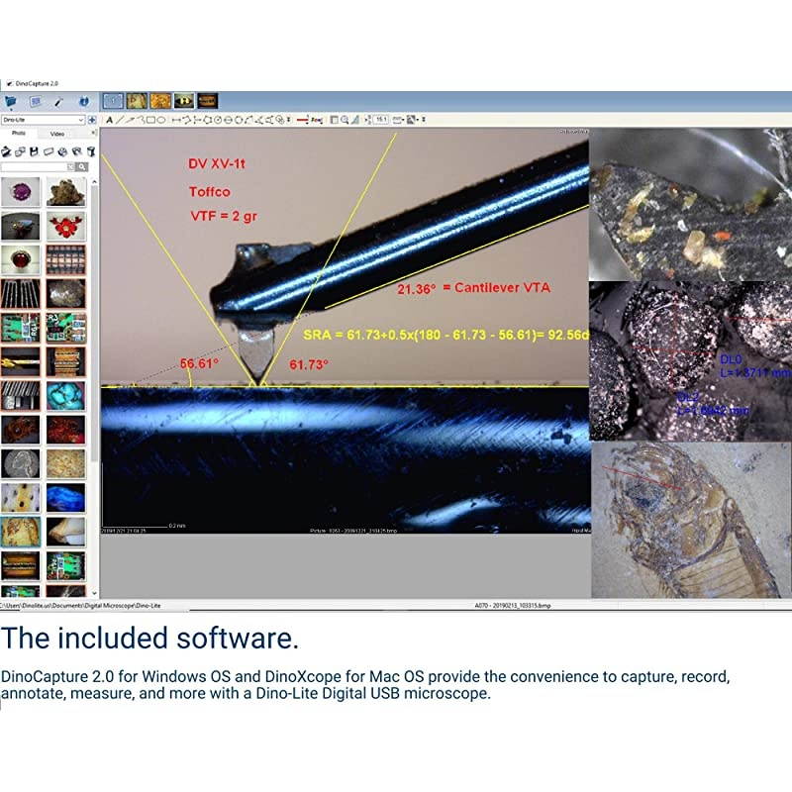Click the blue add device button
Viewport: 792px width, 792px height.
[91, 120]
